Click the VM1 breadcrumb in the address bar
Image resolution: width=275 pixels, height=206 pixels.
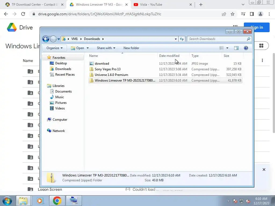74,39
